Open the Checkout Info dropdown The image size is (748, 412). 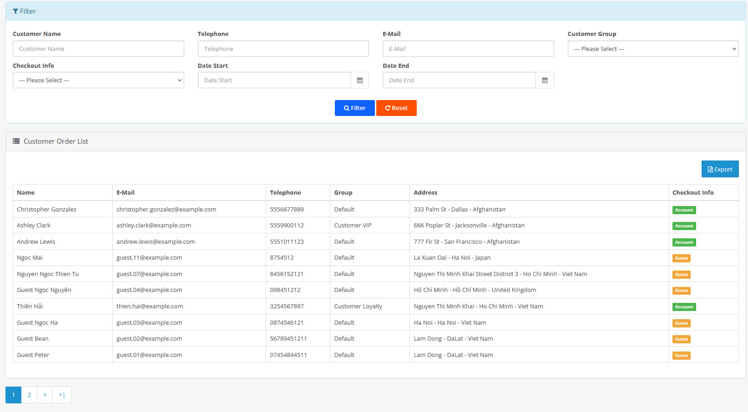click(98, 80)
